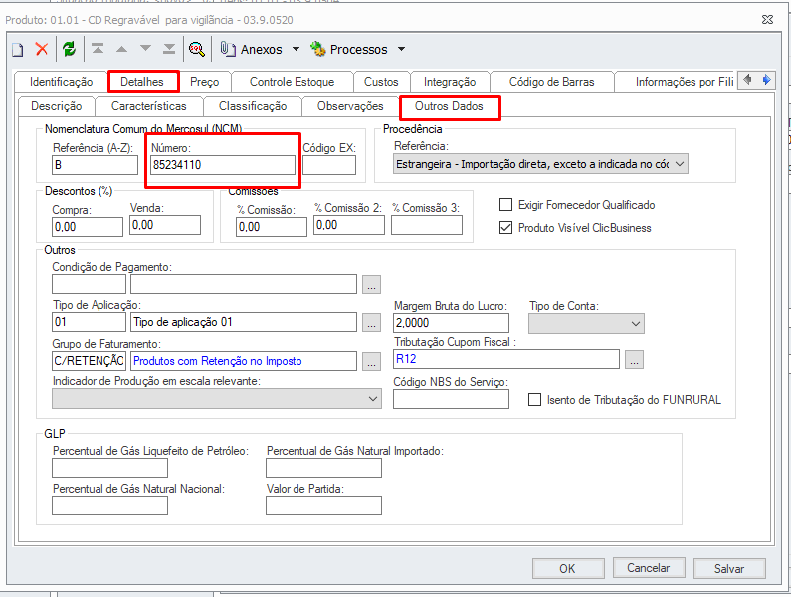Screen dimensions: 791x597
Task: Click the % Comissão field
Action: [x=272, y=227]
